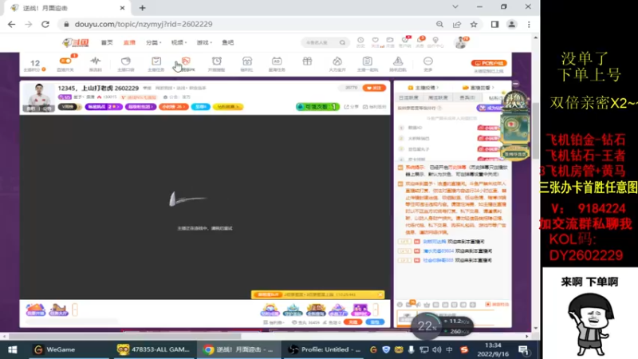The image size is (638, 359).
Task: Open the gift box tool icon
Action: [307, 61]
